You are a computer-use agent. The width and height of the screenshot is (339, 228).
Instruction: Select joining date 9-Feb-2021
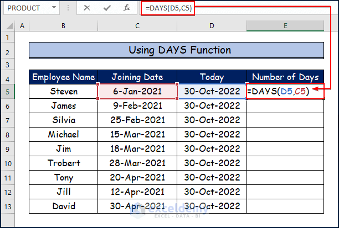point(137,106)
